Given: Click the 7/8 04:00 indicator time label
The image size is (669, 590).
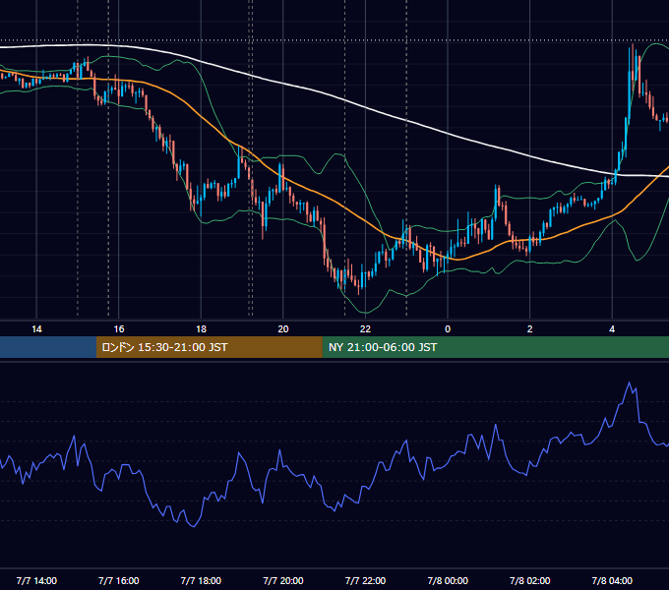Looking at the screenshot, I should pos(612,580).
